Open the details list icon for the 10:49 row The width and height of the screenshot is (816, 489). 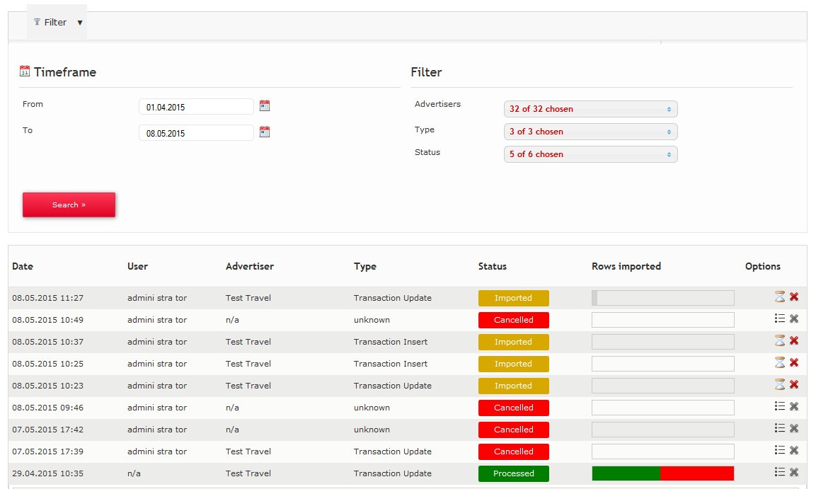point(780,318)
